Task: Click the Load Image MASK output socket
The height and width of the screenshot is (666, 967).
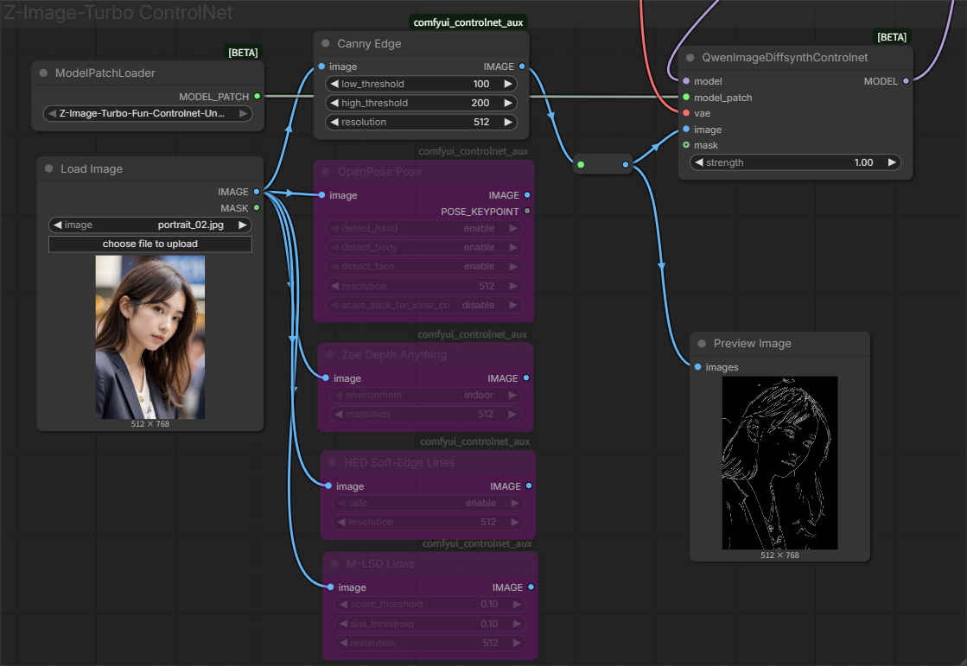Action: [257, 208]
